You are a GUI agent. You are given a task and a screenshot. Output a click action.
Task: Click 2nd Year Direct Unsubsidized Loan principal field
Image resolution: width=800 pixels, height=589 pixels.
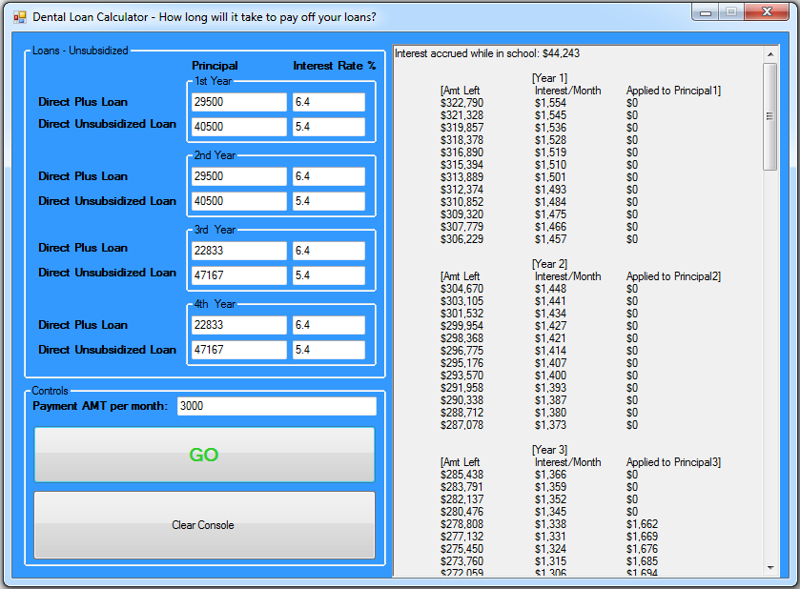[238, 201]
